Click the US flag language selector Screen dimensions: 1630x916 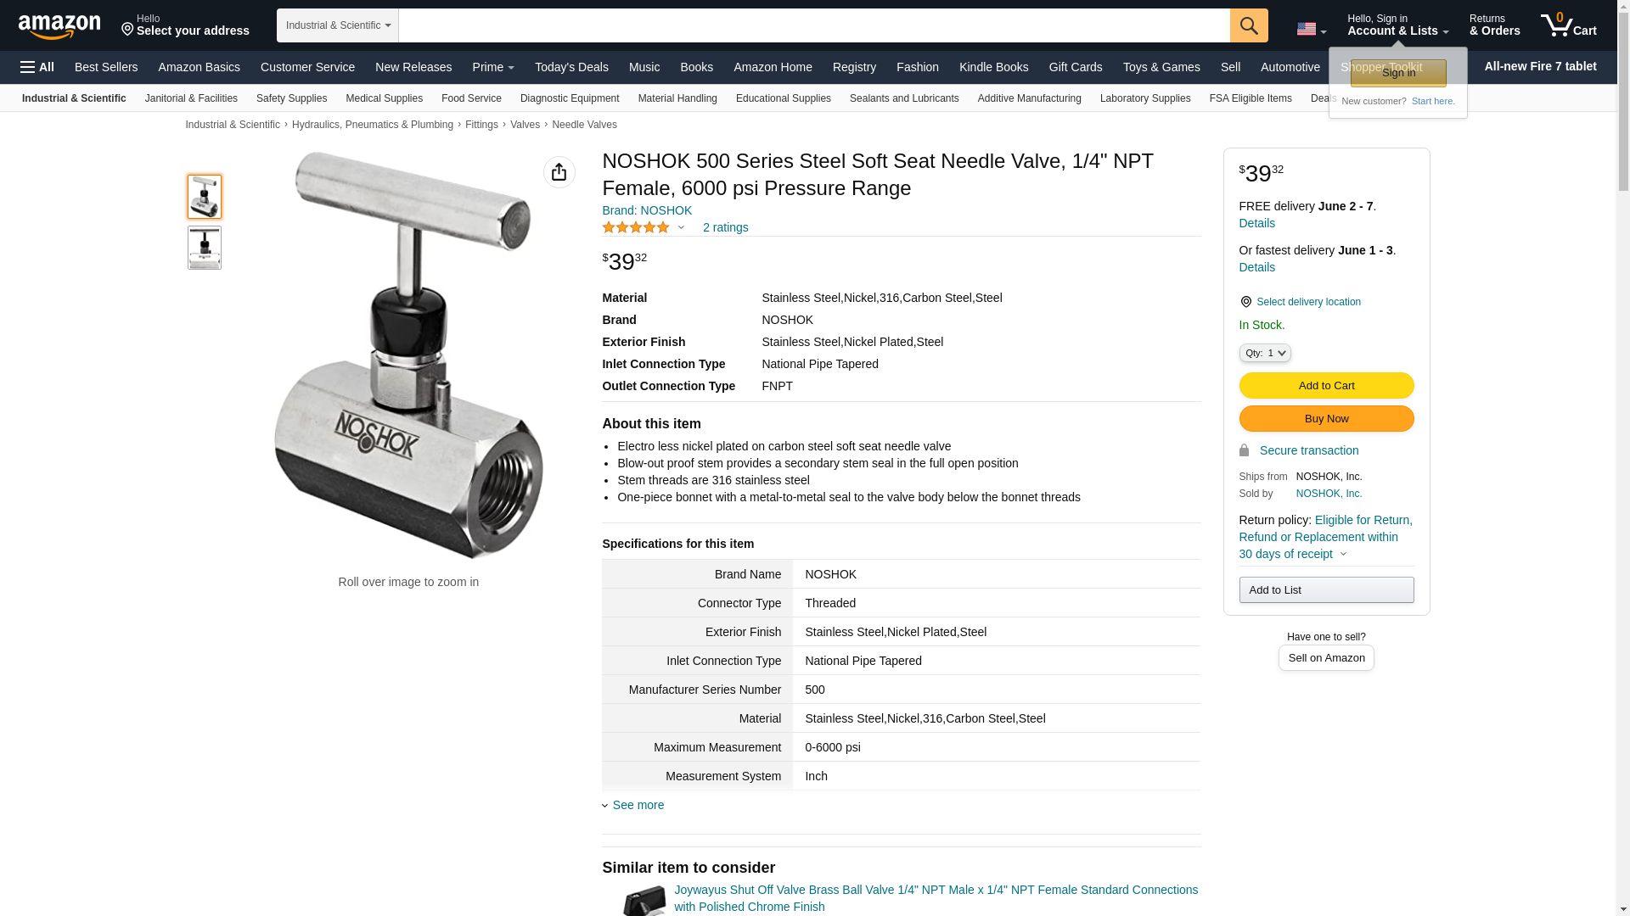tap(1311, 29)
